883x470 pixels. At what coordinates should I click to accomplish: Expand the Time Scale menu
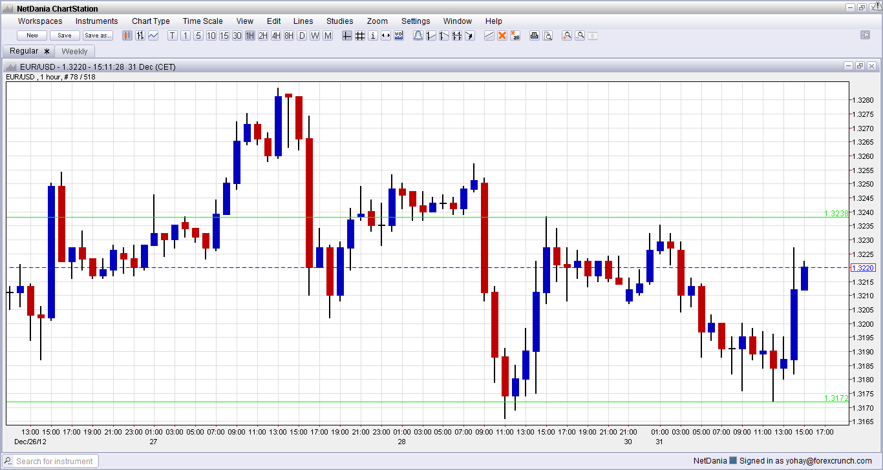(202, 21)
